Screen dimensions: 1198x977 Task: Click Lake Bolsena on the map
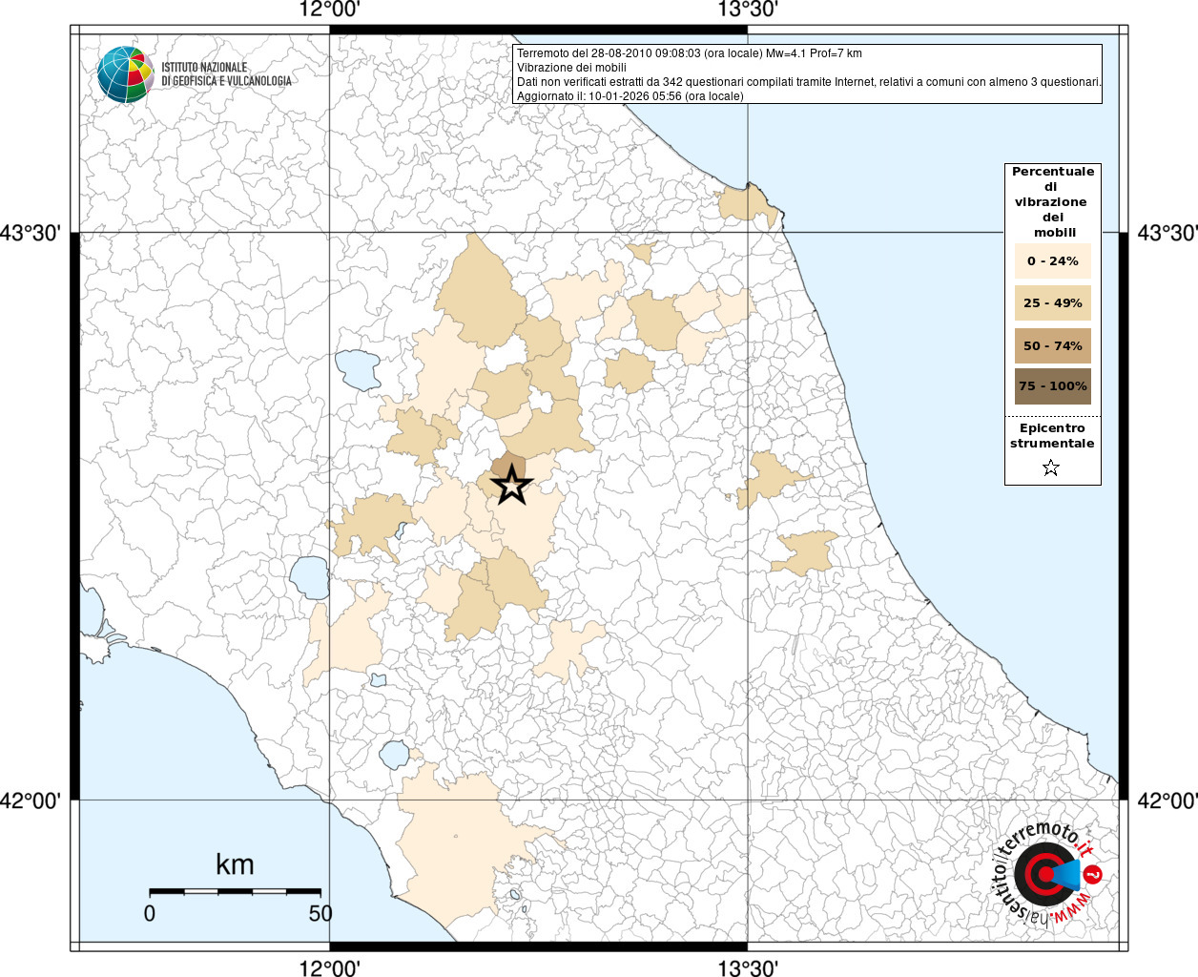tap(309, 577)
